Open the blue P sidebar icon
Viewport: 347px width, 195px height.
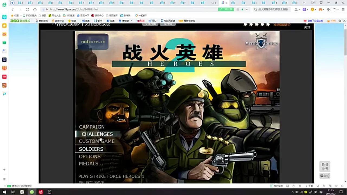click(x=4, y=94)
